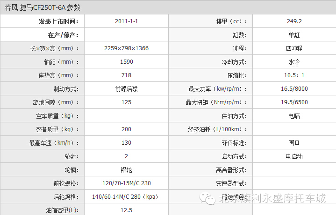Select the 发表上市时间 label cell

click(x=43, y=21)
